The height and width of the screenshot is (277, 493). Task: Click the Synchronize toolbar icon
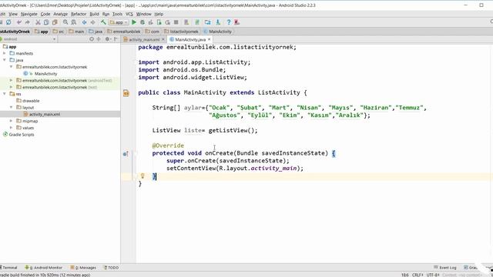(x=8, y=22)
